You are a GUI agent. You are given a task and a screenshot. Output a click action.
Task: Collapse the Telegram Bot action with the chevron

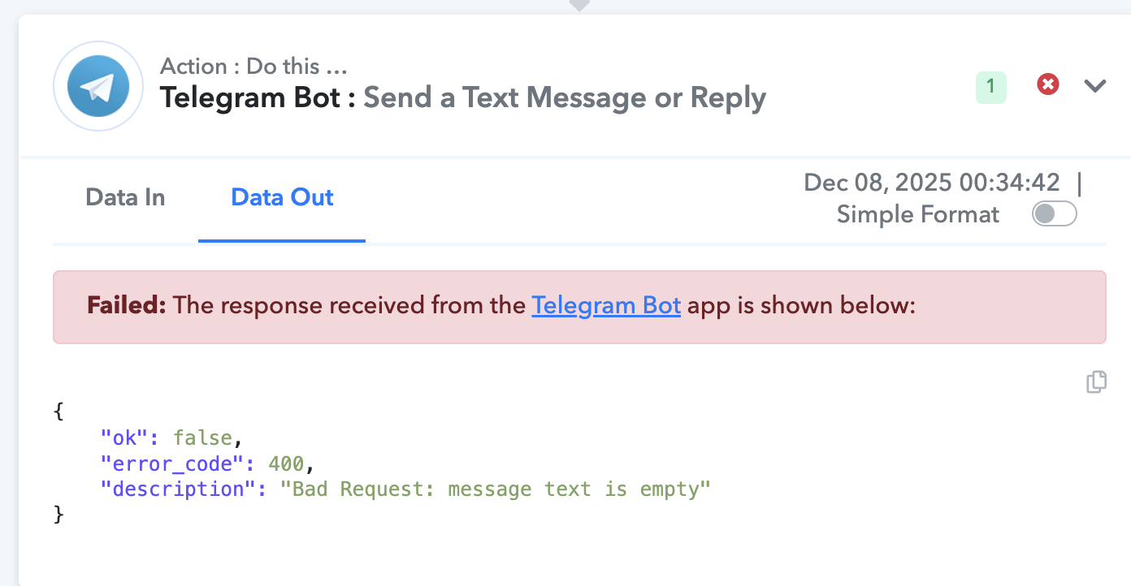pos(1095,85)
